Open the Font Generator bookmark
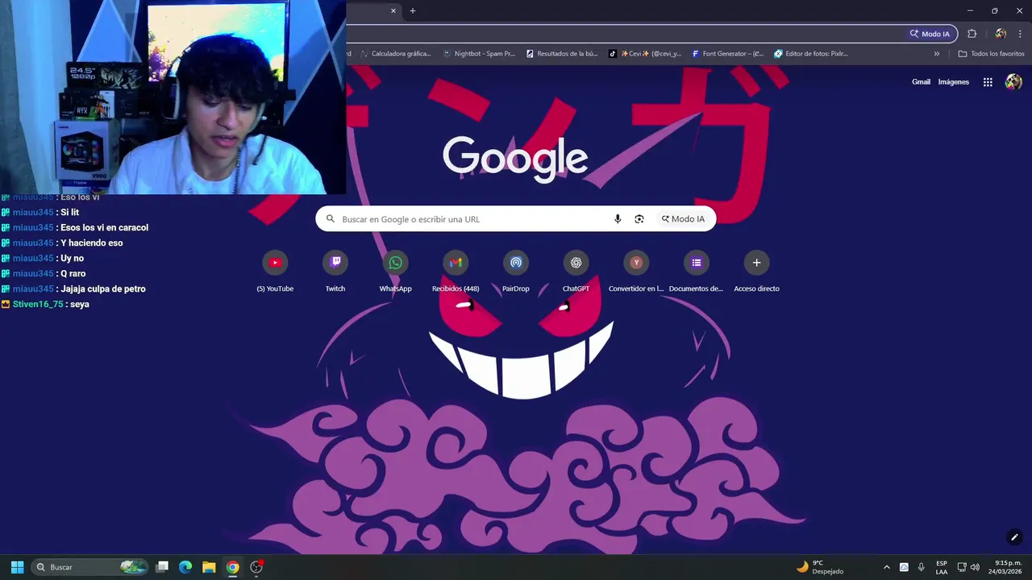1032x580 pixels. pyautogui.click(x=728, y=54)
